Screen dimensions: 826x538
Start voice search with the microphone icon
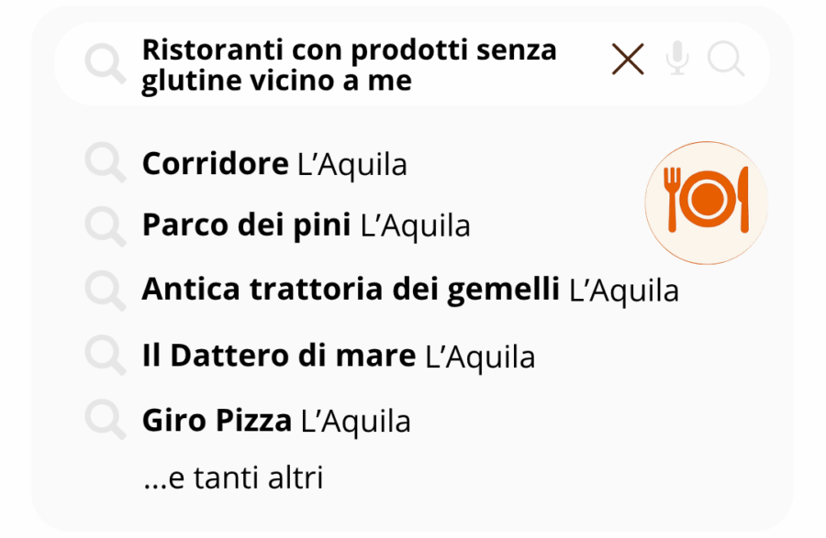(677, 60)
